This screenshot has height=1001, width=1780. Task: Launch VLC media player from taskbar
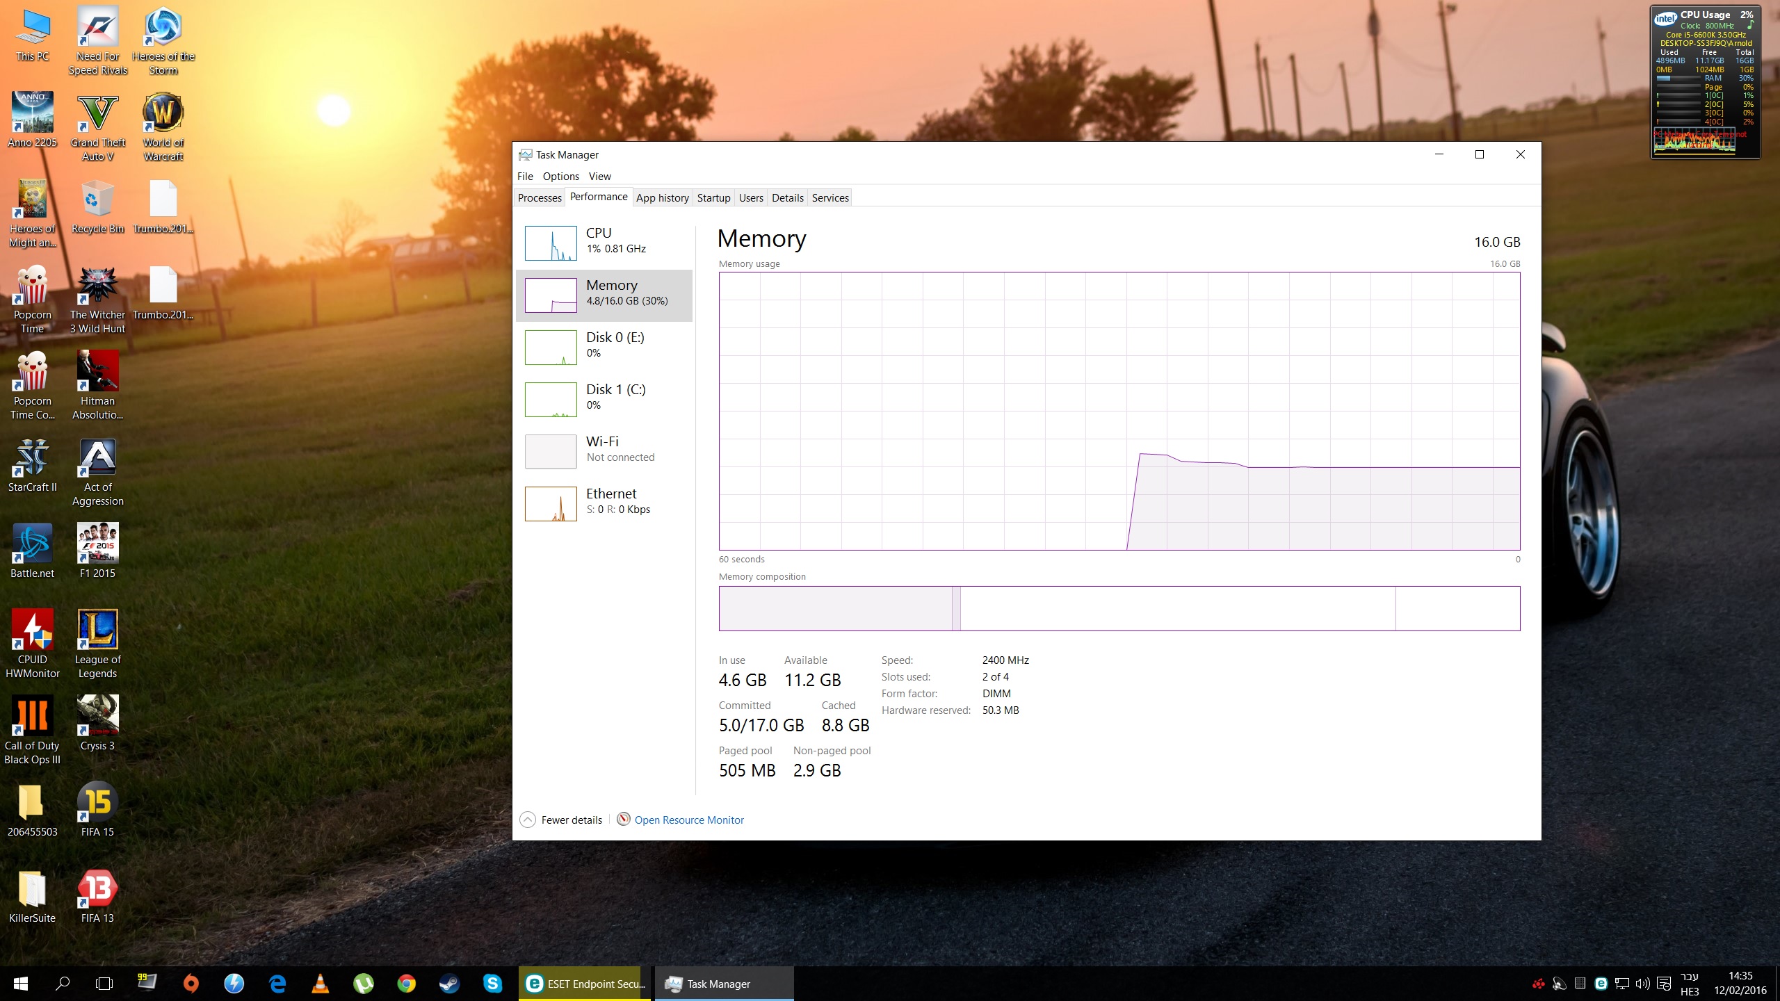coord(321,984)
